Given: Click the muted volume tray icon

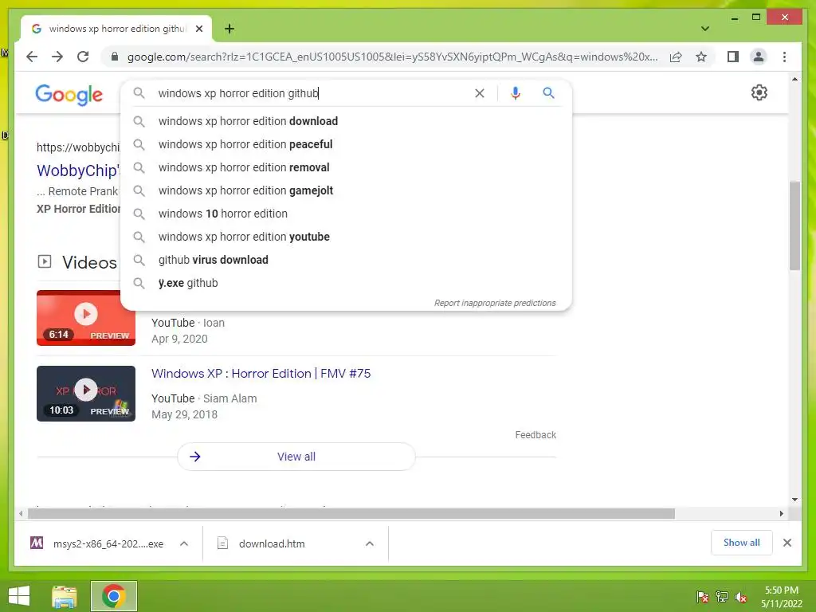Looking at the screenshot, I should [740, 597].
